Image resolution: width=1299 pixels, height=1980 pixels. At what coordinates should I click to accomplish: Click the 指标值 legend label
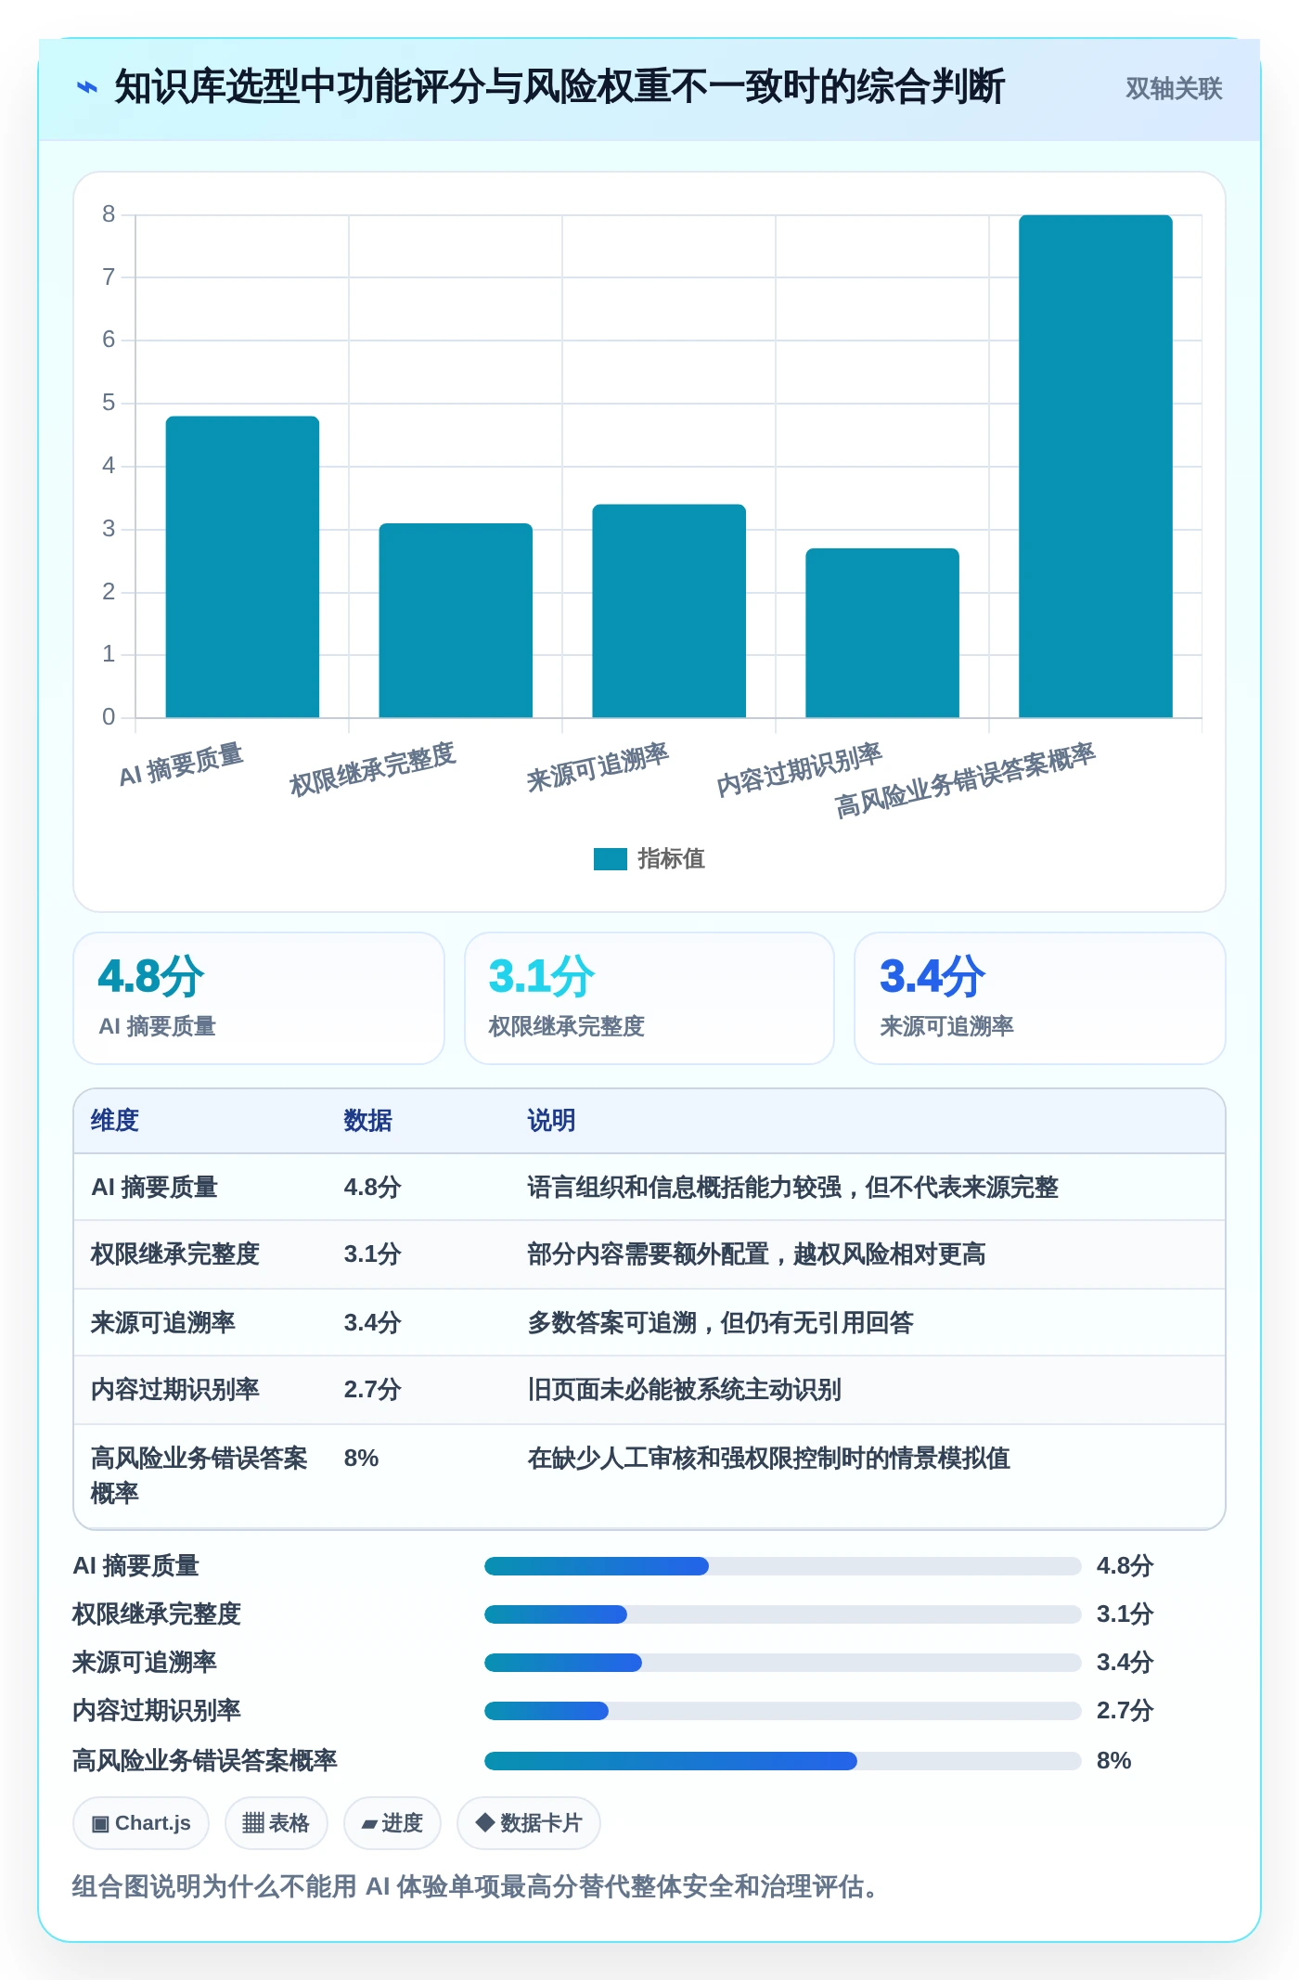coord(671,859)
